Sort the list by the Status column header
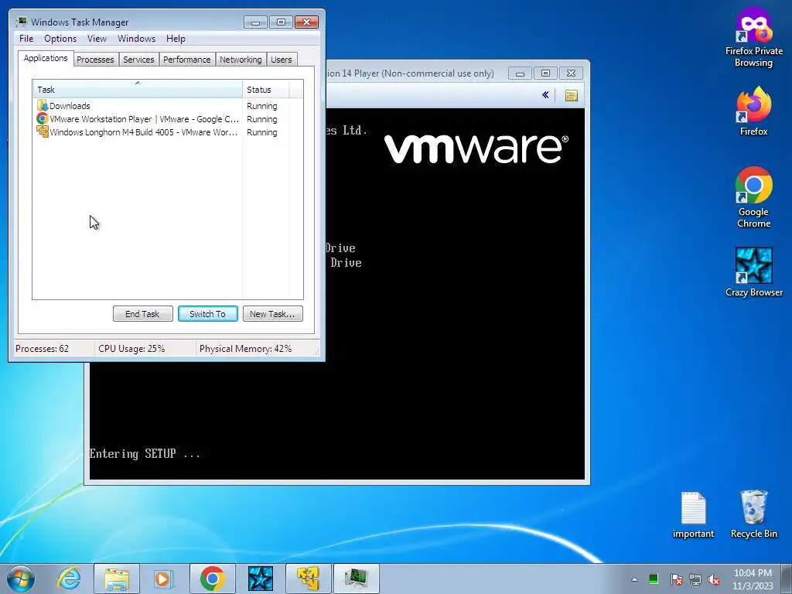The height and width of the screenshot is (594, 792). click(266, 90)
